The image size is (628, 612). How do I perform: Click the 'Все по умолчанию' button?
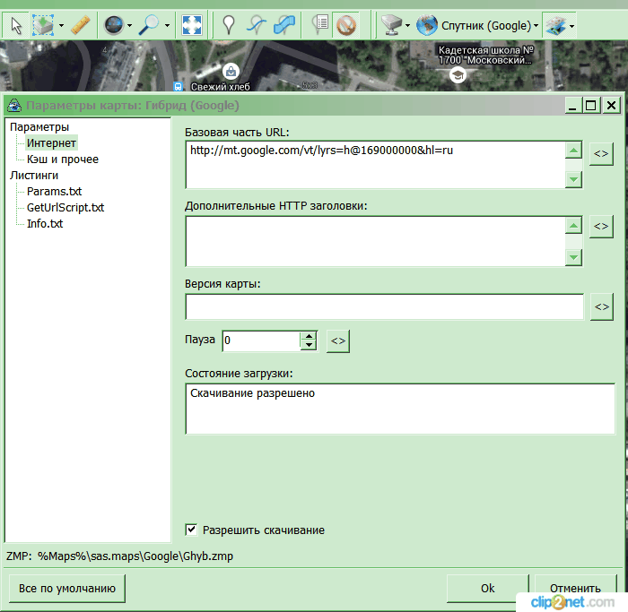tap(66, 589)
